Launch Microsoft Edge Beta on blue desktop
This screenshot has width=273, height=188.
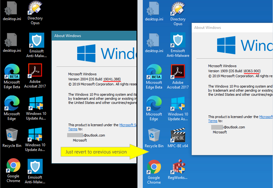[x=154, y=77]
